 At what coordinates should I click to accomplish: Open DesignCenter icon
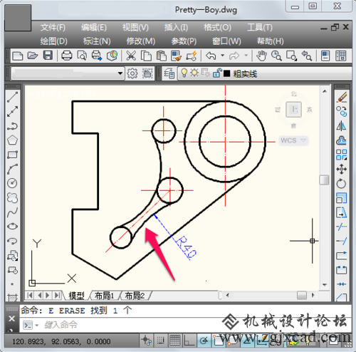click(341, 56)
